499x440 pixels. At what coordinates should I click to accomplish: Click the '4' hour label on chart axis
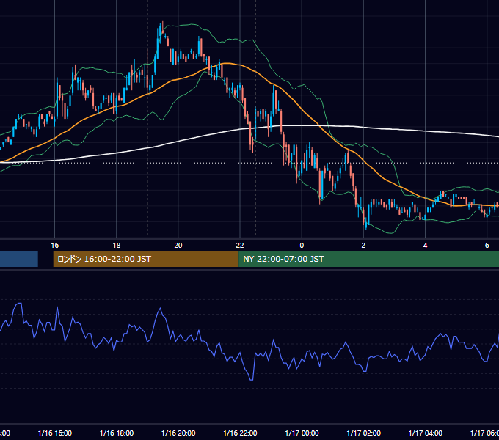425,246
